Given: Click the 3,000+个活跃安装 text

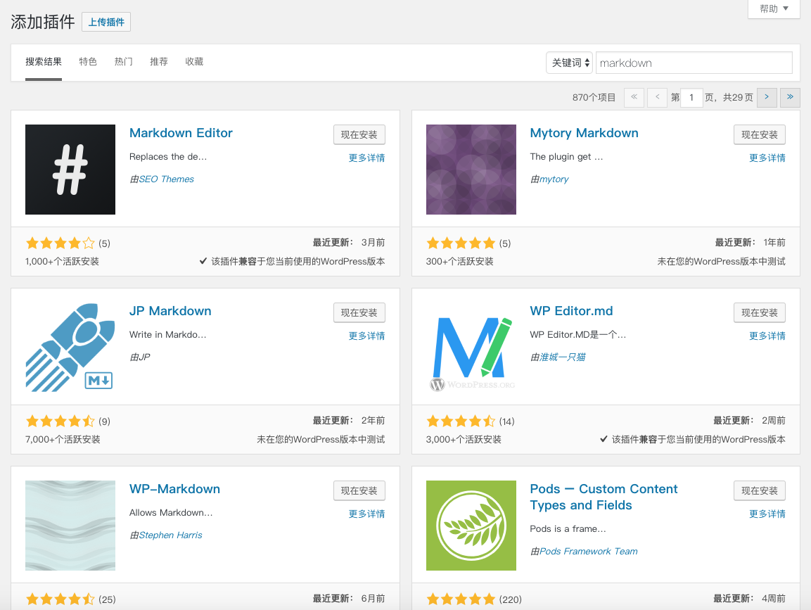Looking at the screenshot, I should click(464, 439).
